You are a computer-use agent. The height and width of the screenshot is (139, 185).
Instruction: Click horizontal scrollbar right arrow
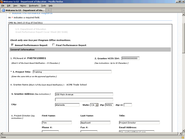click(x=180, y=133)
